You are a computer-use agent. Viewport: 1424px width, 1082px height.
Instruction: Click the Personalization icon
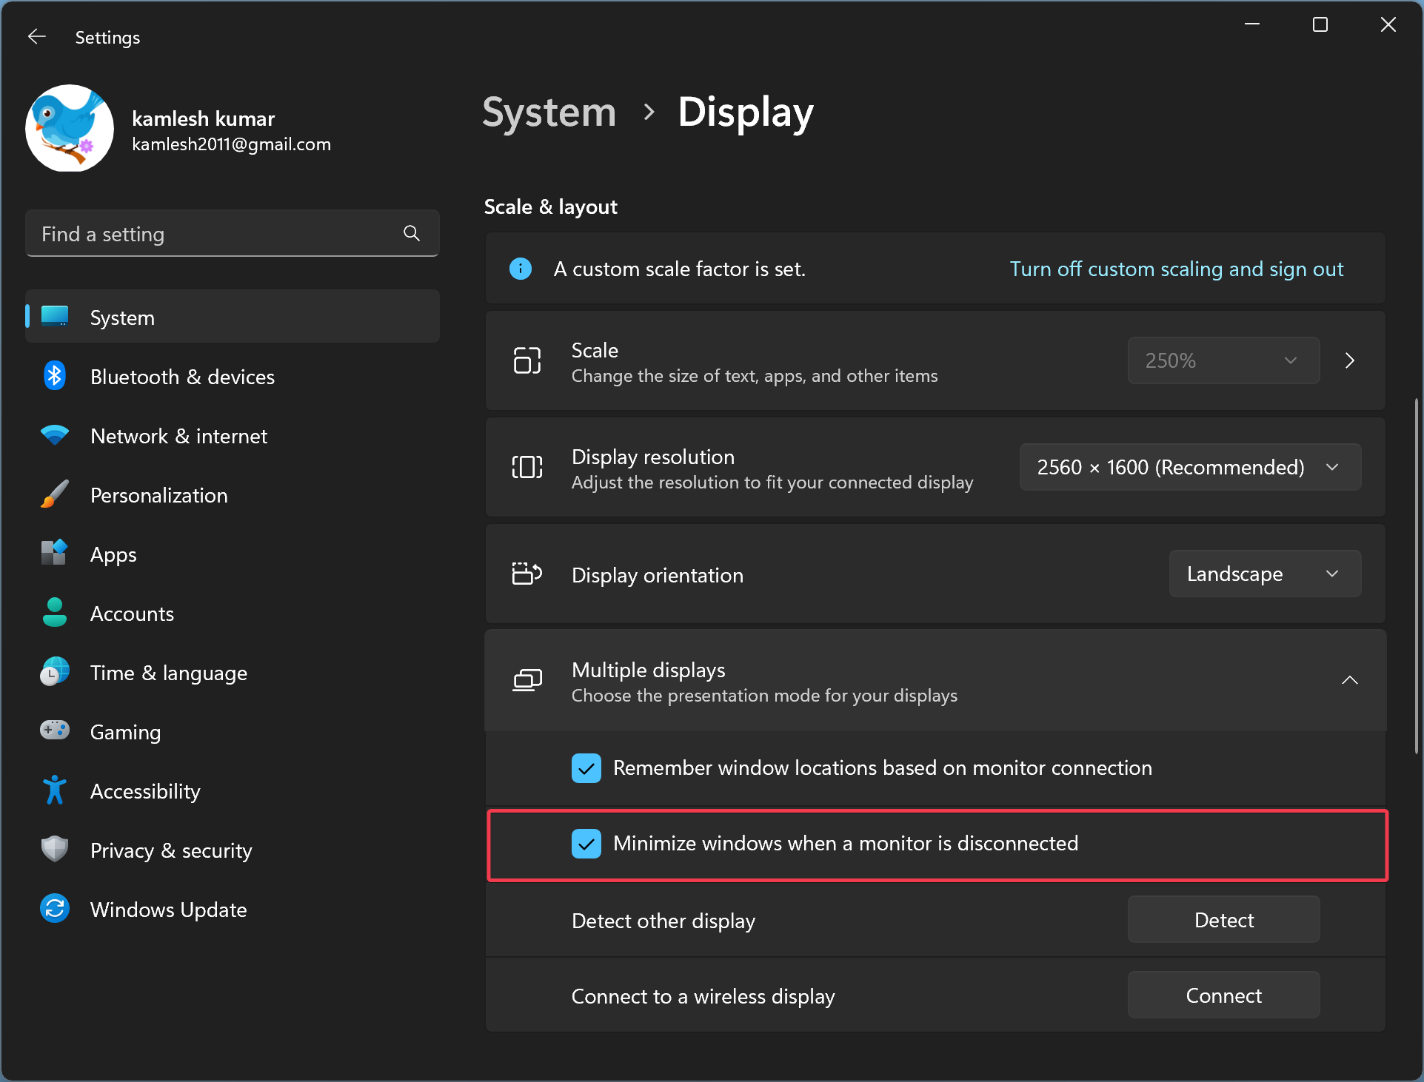(x=53, y=494)
